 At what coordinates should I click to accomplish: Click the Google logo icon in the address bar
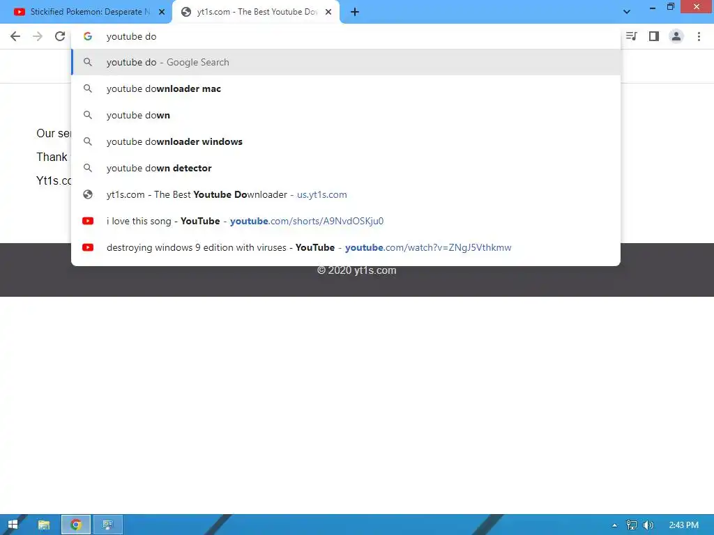(88, 36)
